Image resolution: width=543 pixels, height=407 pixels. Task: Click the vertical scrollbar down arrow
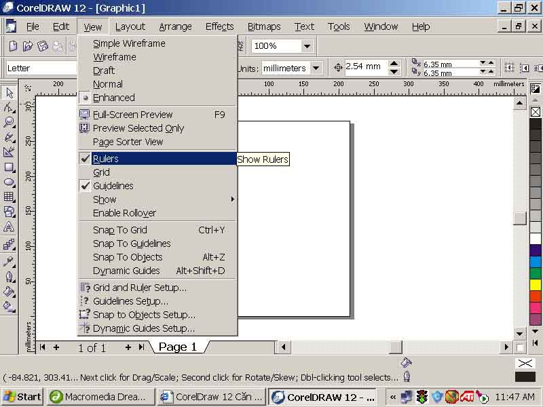tap(519, 334)
